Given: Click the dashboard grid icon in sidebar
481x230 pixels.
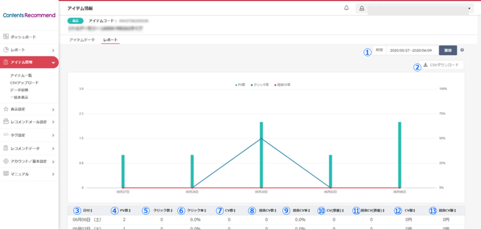Looking at the screenshot, I should pyautogui.click(x=6, y=37).
